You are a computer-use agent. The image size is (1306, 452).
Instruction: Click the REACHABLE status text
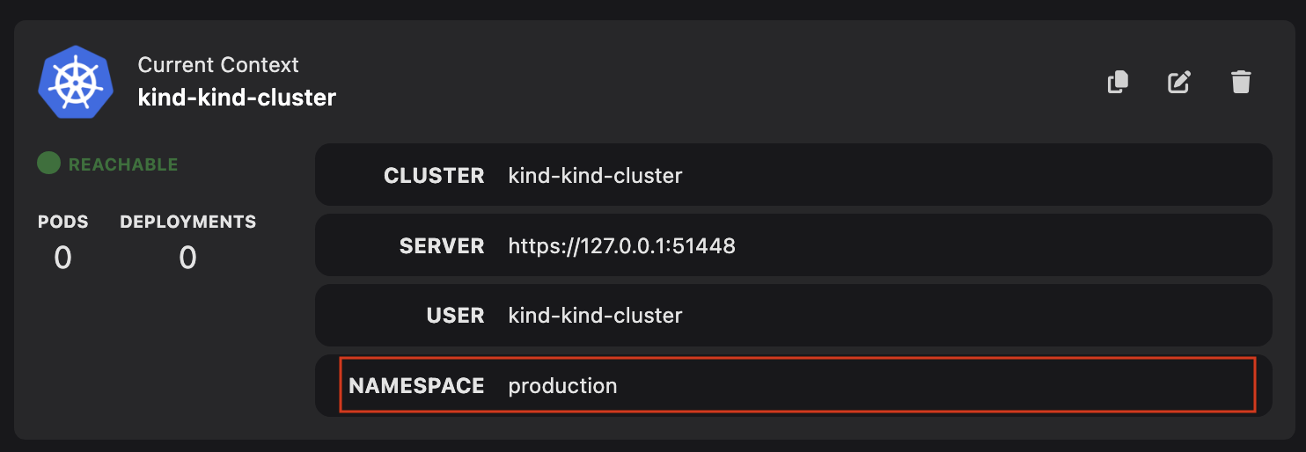(x=123, y=164)
